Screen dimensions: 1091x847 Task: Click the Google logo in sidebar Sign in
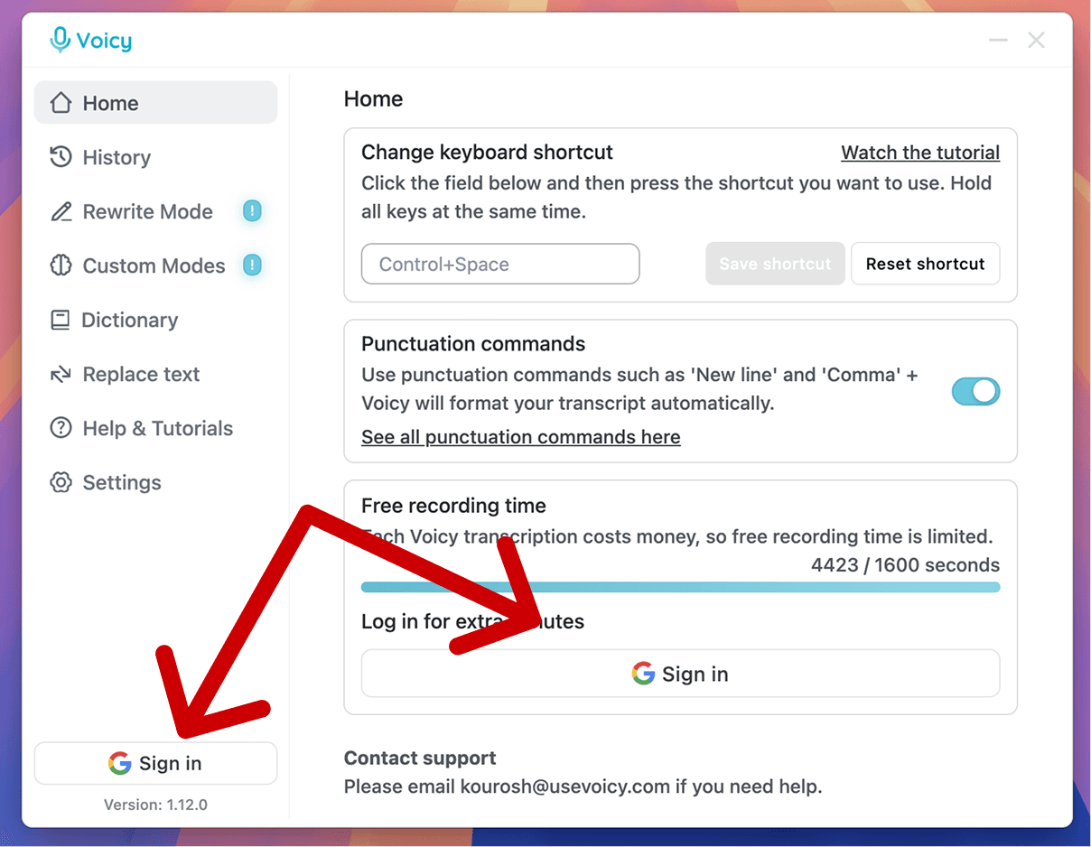[x=120, y=763]
